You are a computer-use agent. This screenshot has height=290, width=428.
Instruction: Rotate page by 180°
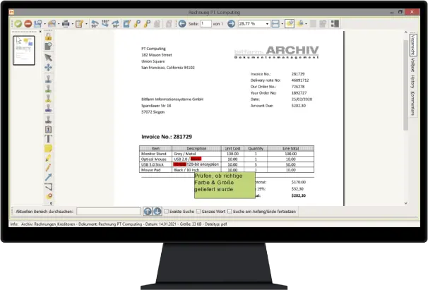click(x=105, y=24)
